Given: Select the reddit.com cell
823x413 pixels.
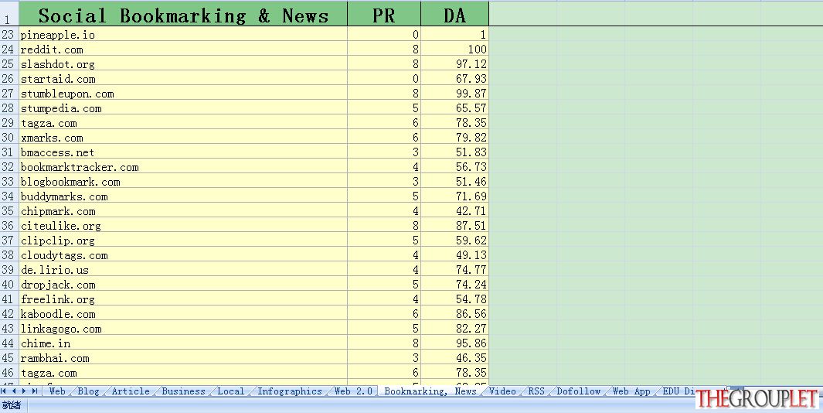Looking at the screenshot, I should pos(182,49).
